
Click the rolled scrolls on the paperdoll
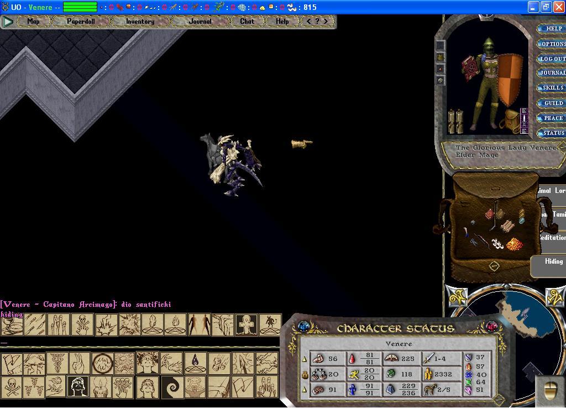[x=455, y=121]
